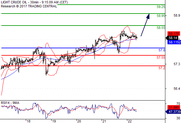Click the date label 18 on time axis
181x123 pixels.
pos(29,121)
